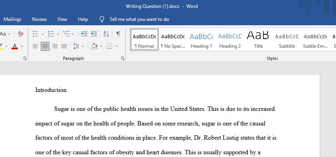Click the Line and Paragraph Spacing icon
The height and width of the screenshot is (157, 336).
[x=76, y=46]
